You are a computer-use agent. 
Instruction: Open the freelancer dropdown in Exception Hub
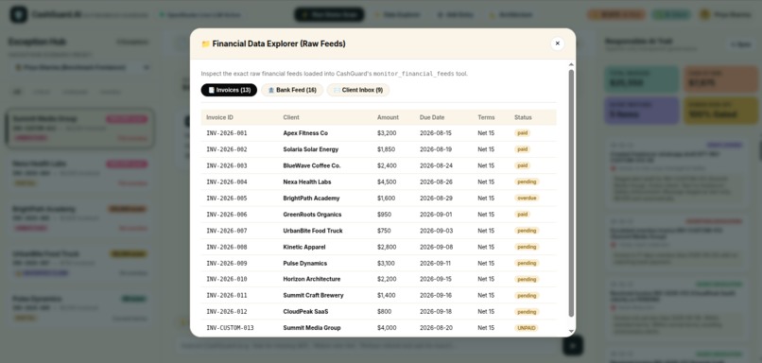pyautogui.click(x=81, y=67)
